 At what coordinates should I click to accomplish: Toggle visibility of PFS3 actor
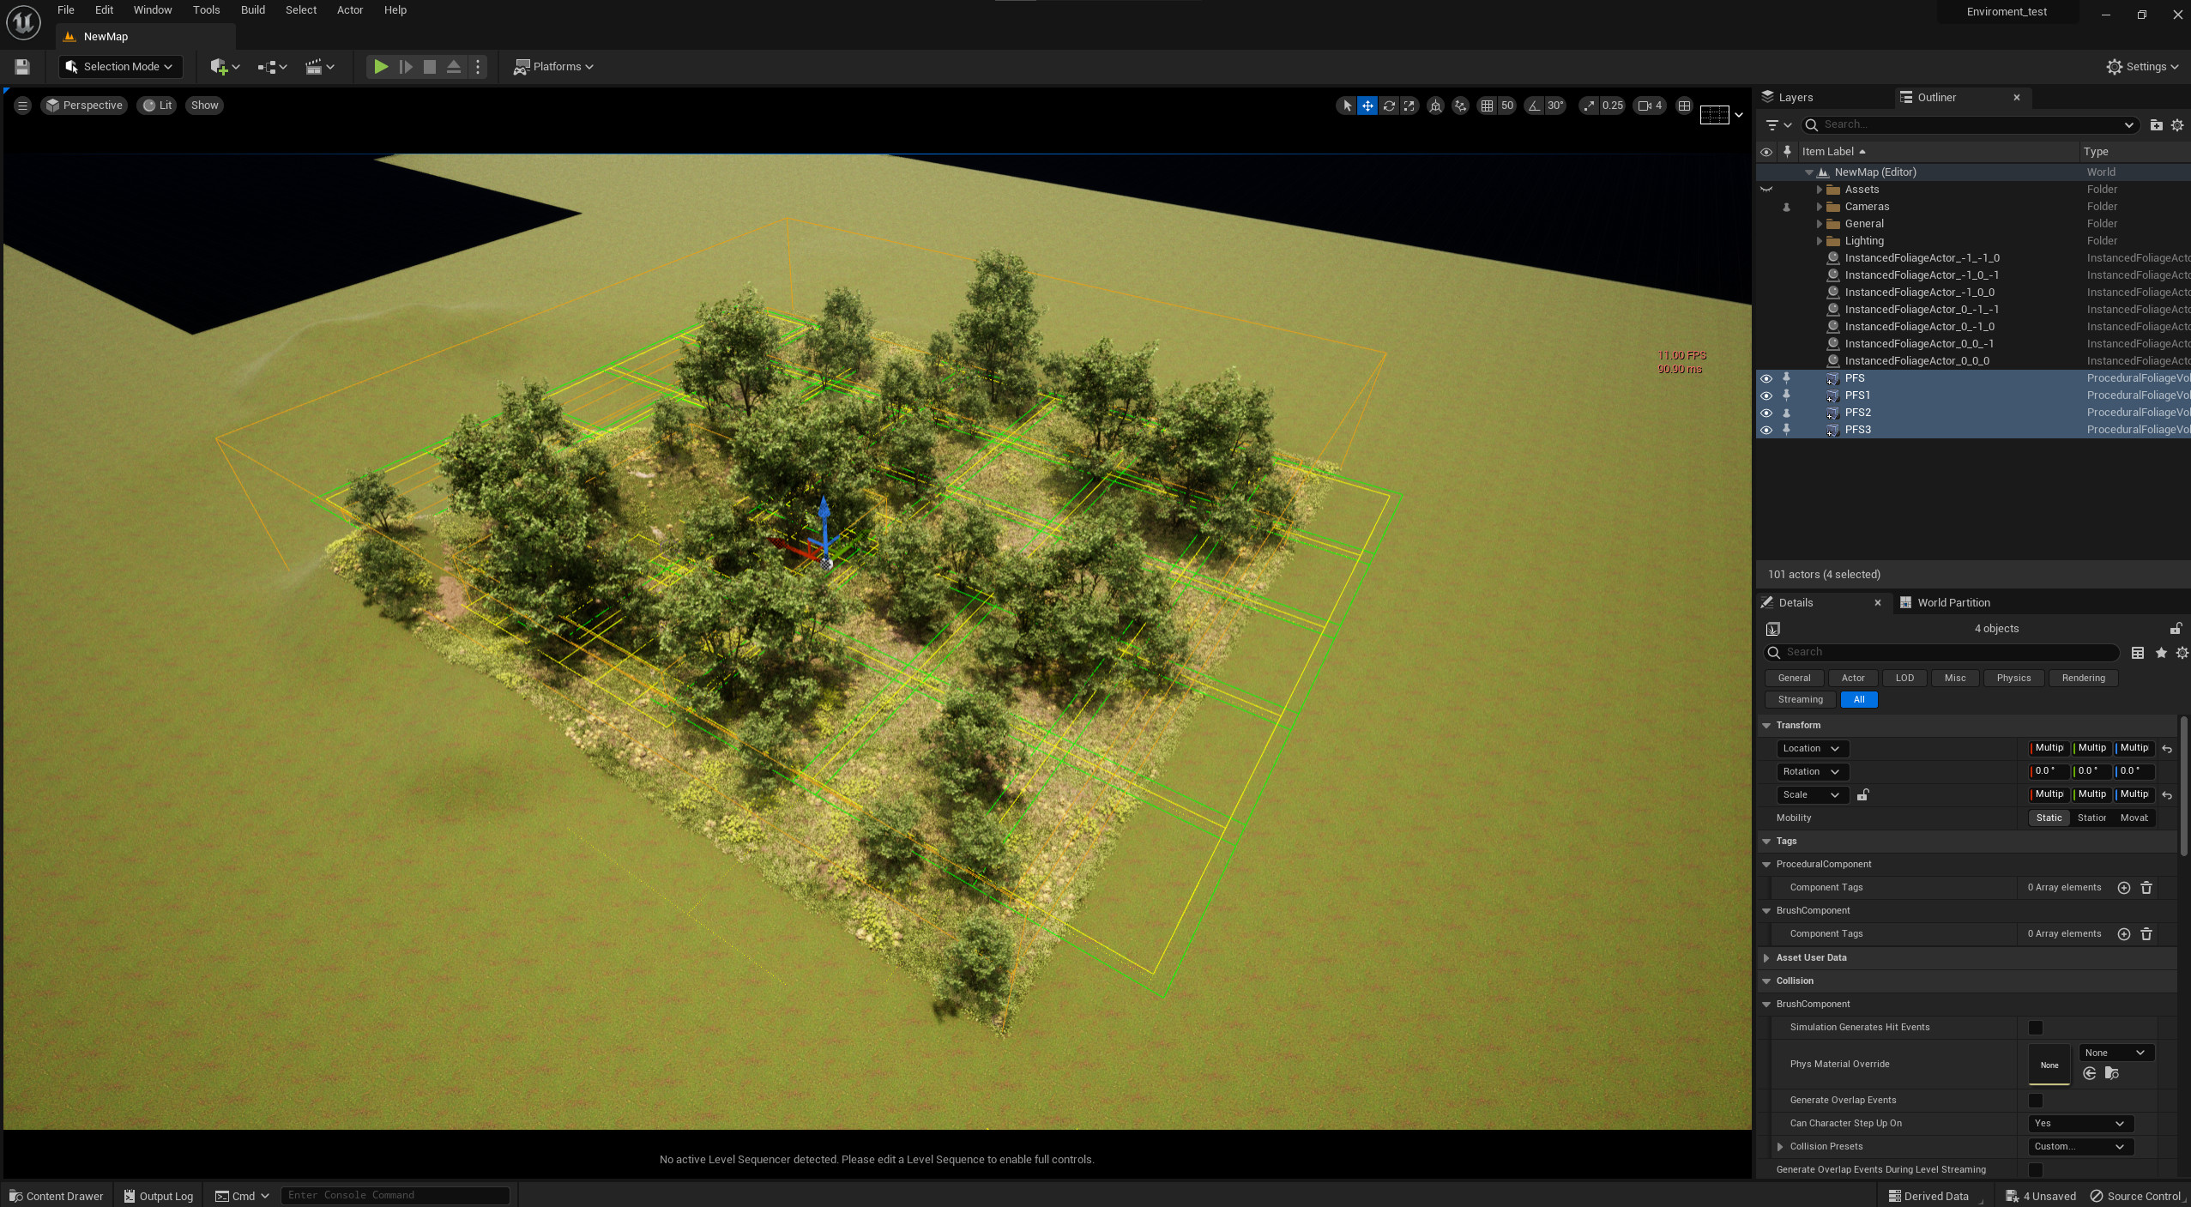click(1765, 430)
